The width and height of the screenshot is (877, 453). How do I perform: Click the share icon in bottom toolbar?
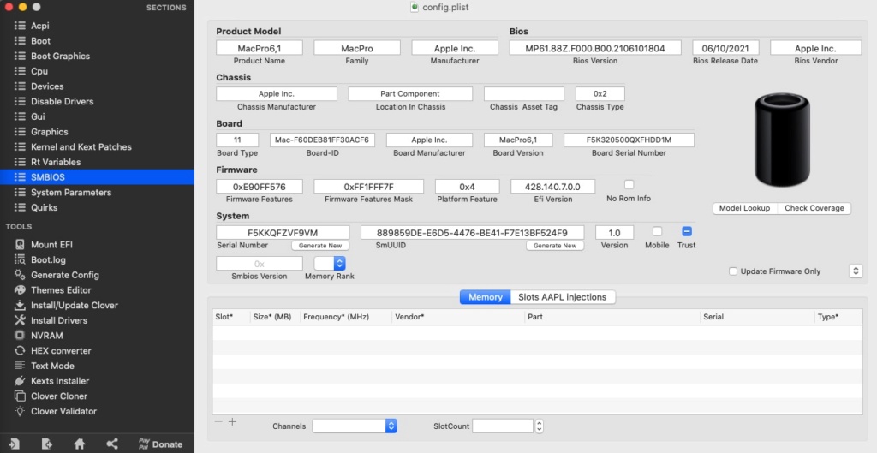112,444
